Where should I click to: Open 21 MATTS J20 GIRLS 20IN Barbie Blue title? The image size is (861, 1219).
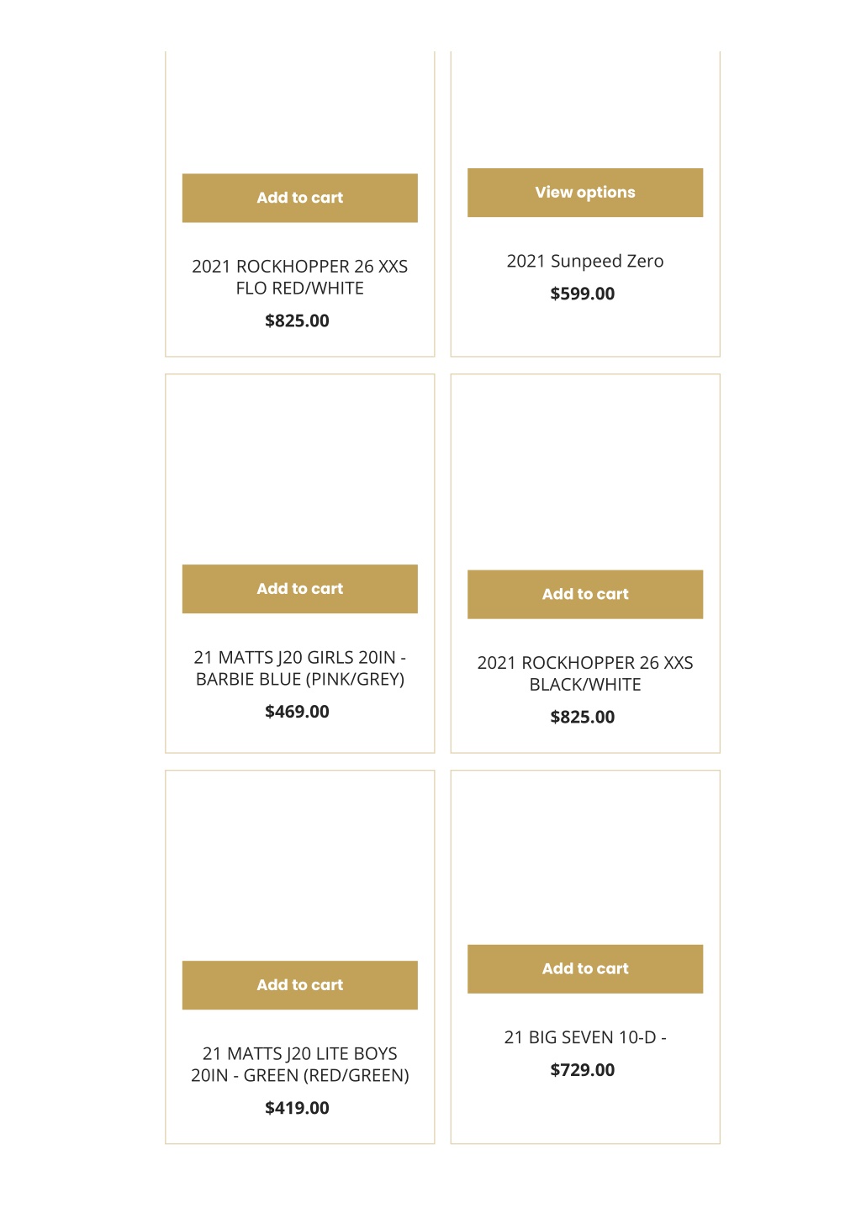click(299, 668)
